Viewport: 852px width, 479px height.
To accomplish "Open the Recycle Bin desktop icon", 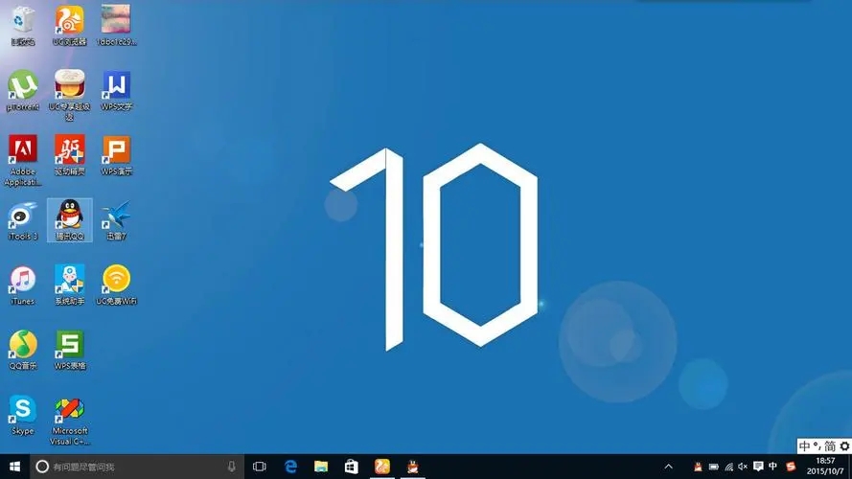I will click(x=22, y=20).
